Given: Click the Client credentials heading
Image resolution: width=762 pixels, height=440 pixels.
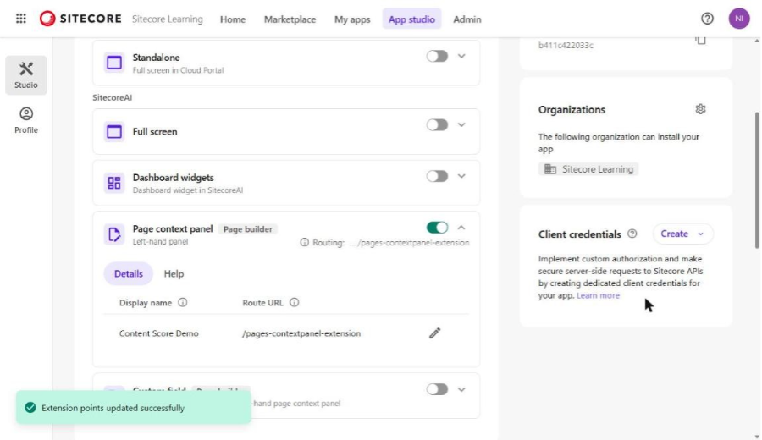Looking at the screenshot, I should 579,234.
